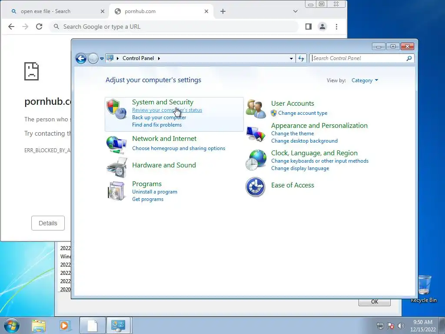The height and width of the screenshot is (334, 445).
Task: Expand recent pages arrow next to forward button
Action: [x=102, y=59]
